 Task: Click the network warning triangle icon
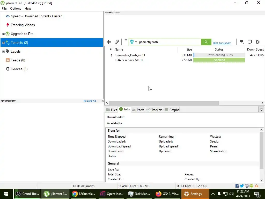pyautogui.click(x=256, y=186)
